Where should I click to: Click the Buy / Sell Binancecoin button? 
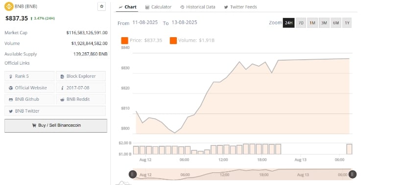[56, 125]
